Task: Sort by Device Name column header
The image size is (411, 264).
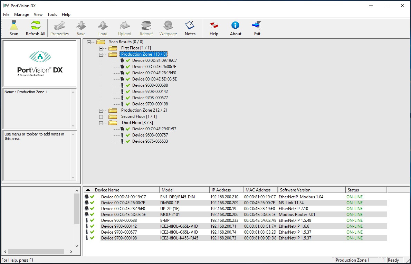Action: point(121,190)
